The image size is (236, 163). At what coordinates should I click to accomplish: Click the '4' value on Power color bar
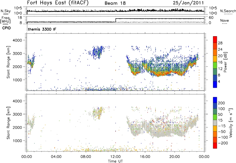point(219,81)
